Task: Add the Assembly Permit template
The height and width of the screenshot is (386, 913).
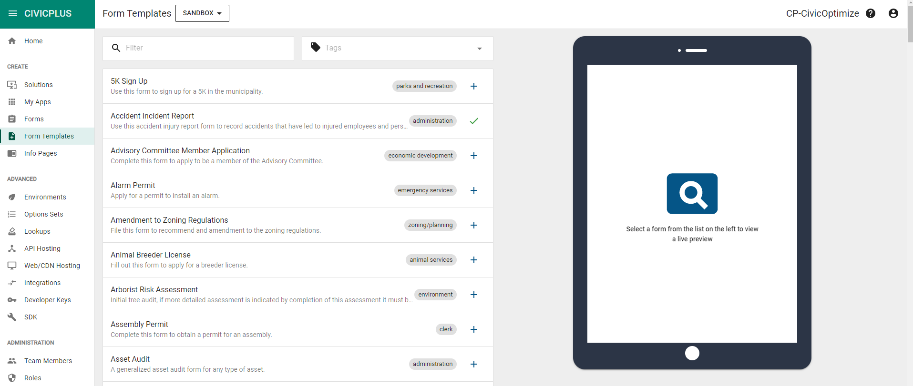Action: tap(474, 329)
